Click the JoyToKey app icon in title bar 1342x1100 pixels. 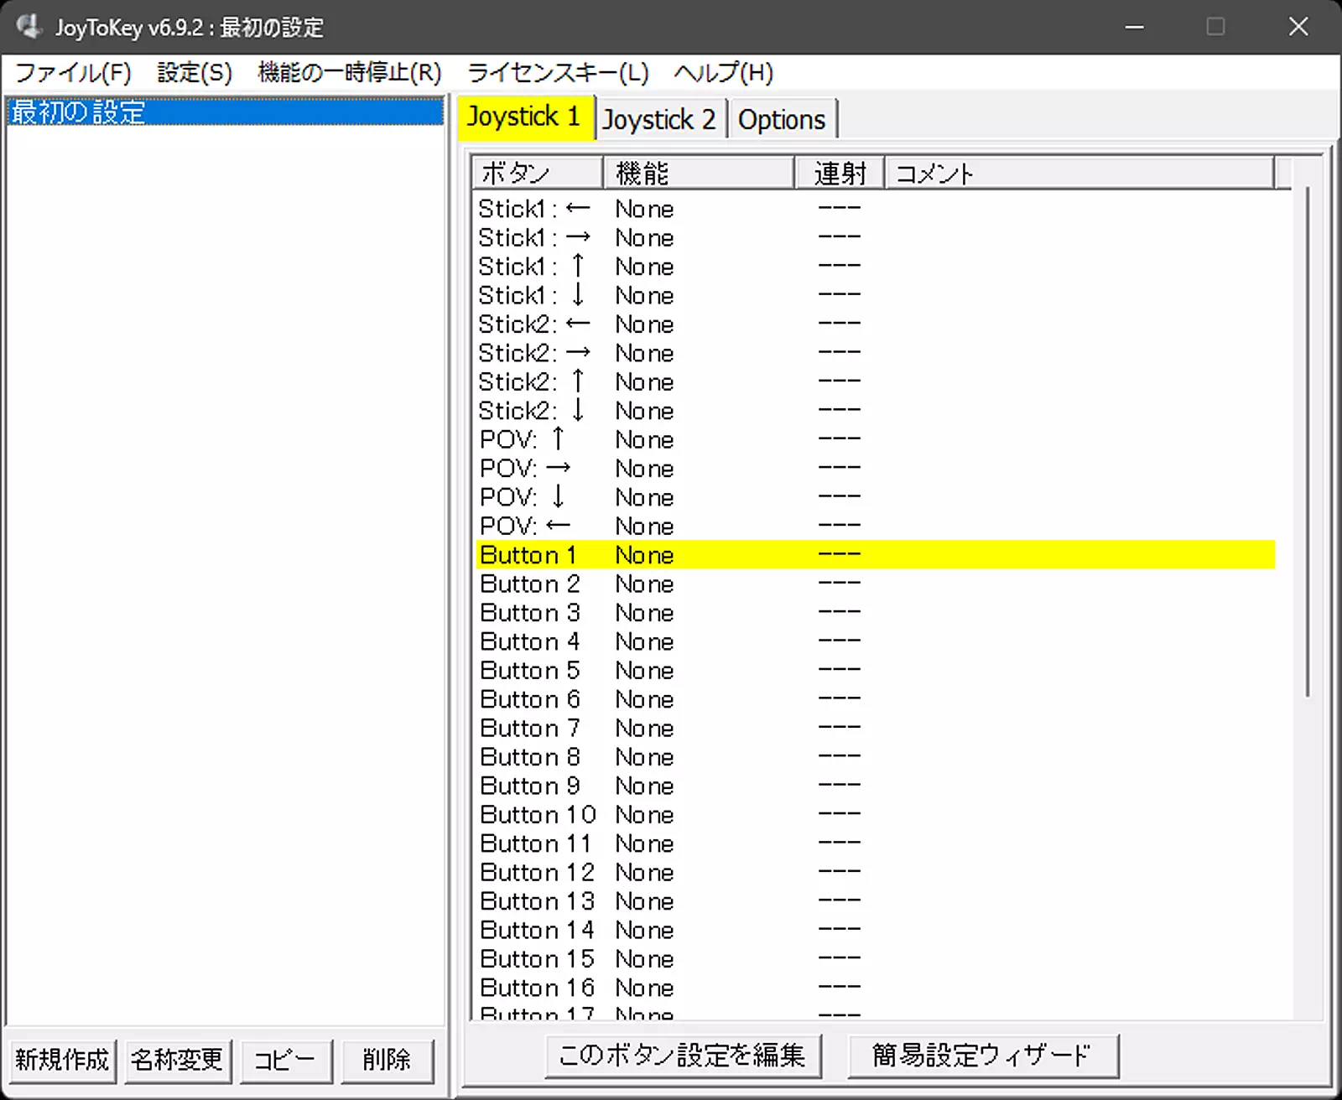[x=29, y=27]
